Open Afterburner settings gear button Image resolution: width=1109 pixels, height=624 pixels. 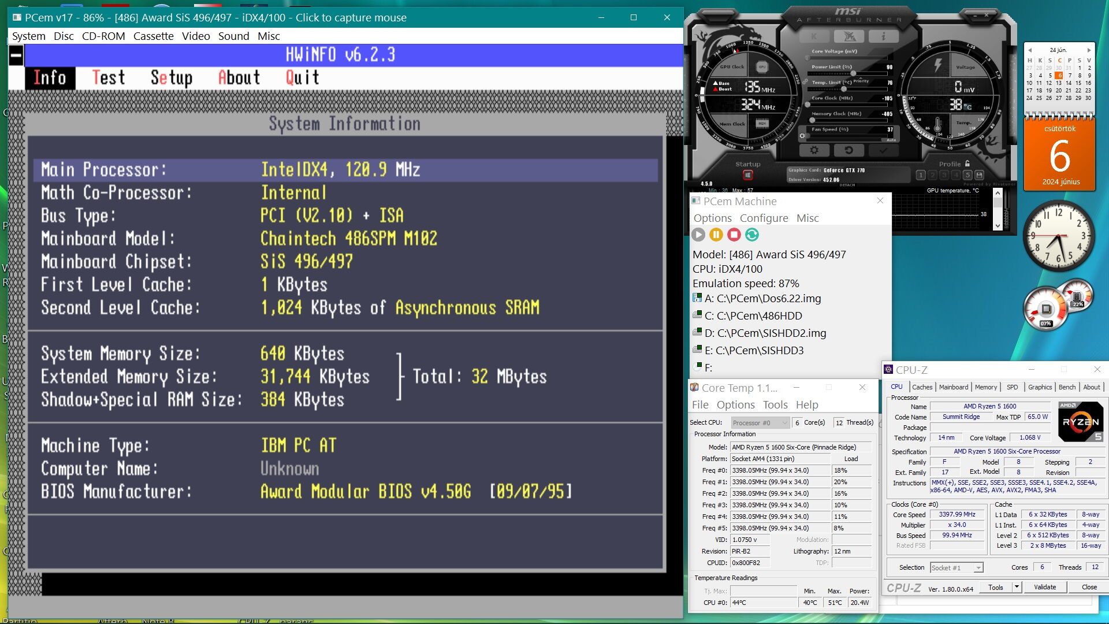point(814,150)
